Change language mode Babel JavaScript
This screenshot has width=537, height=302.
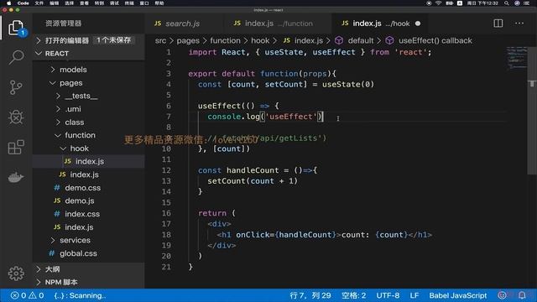[458, 295]
